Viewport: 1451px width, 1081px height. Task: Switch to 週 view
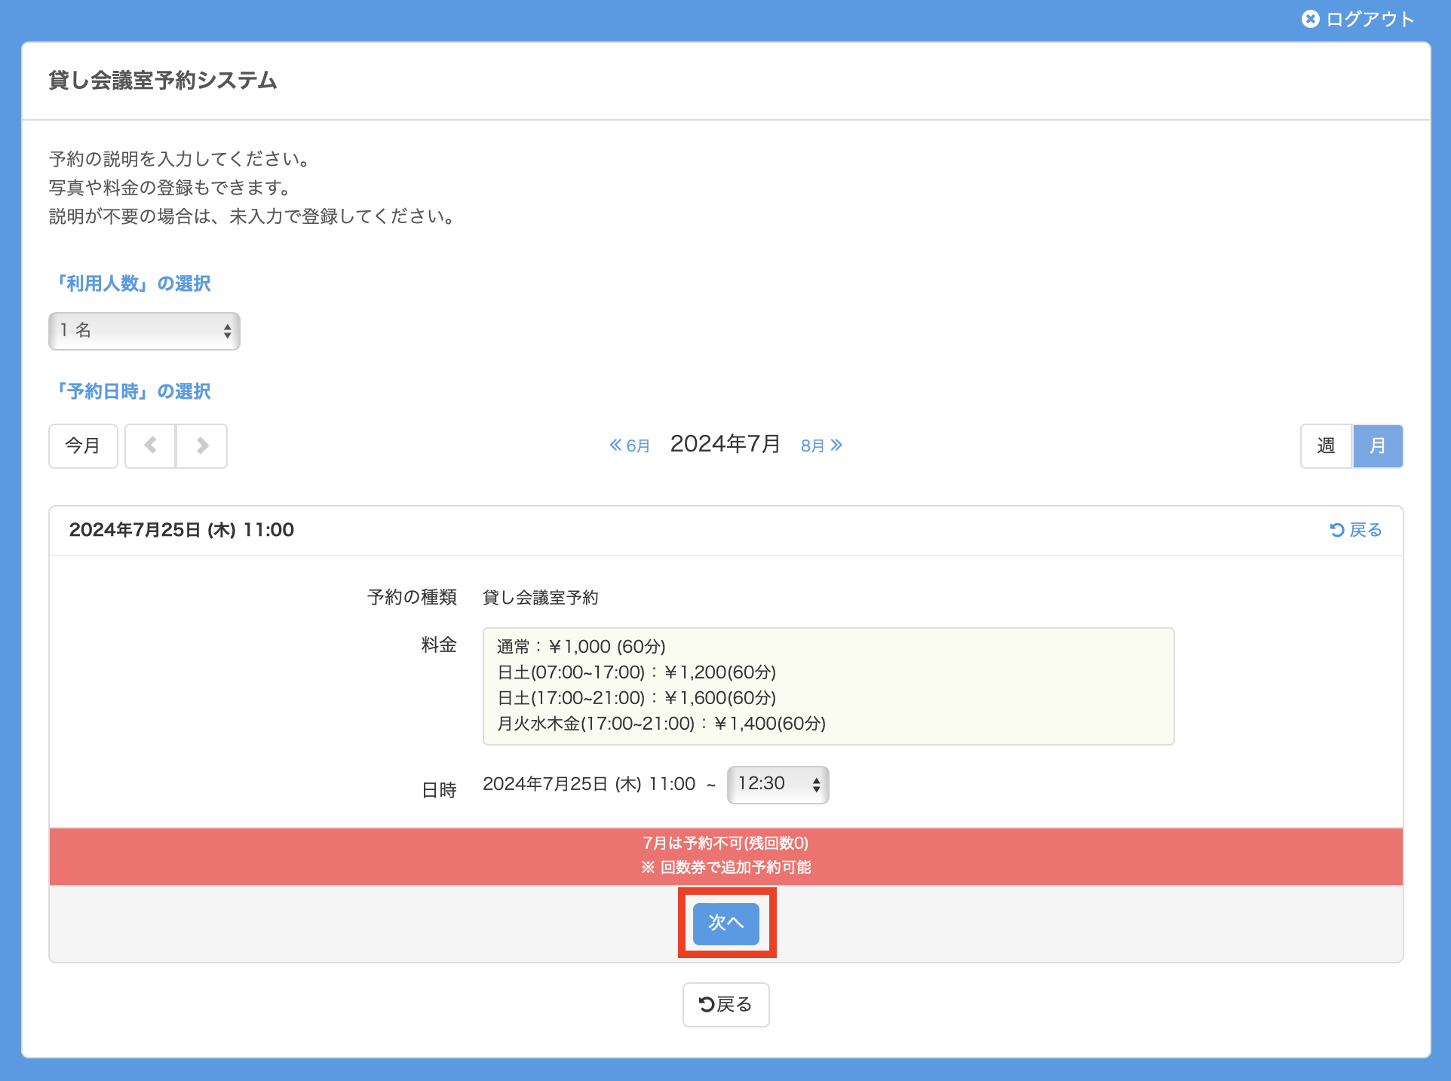click(1326, 446)
